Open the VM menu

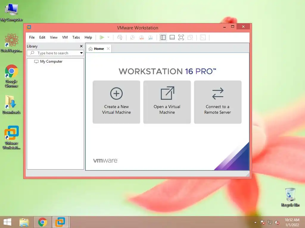coord(65,37)
